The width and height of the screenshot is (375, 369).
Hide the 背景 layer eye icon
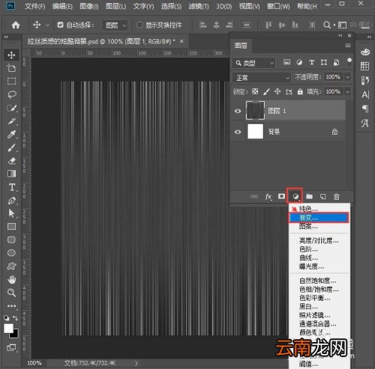238,132
